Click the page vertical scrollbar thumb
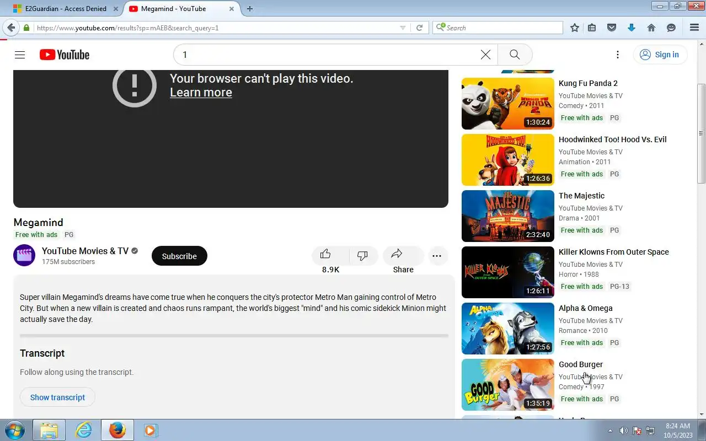This screenshot has height=441, width=706. pos(701,133)
